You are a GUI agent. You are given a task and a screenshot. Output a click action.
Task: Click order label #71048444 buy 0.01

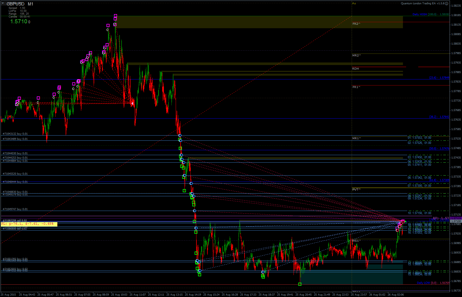click(x=15, y=182)
